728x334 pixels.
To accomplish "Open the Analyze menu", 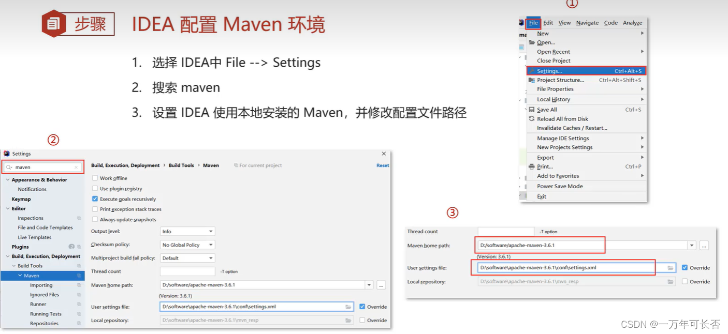I will [x=632, y=23].
